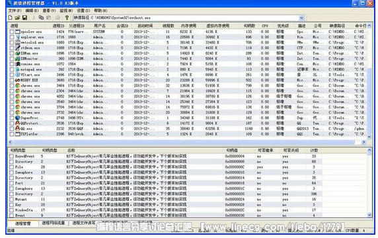Click the SuperProc globe icon
Image resolution: width=378 pixels, height=238 pixels.
point(18,118)
